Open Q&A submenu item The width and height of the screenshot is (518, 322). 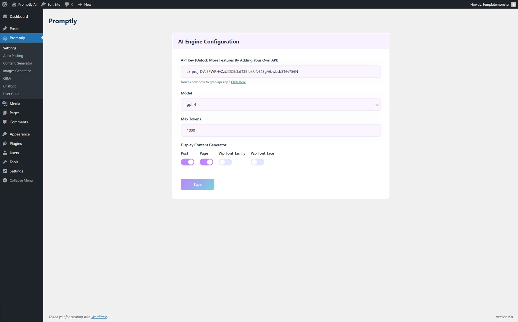tap(7, 78)
